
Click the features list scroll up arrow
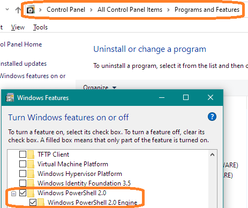212,155
